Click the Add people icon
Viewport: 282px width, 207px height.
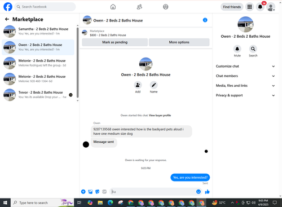coord(138,85)
